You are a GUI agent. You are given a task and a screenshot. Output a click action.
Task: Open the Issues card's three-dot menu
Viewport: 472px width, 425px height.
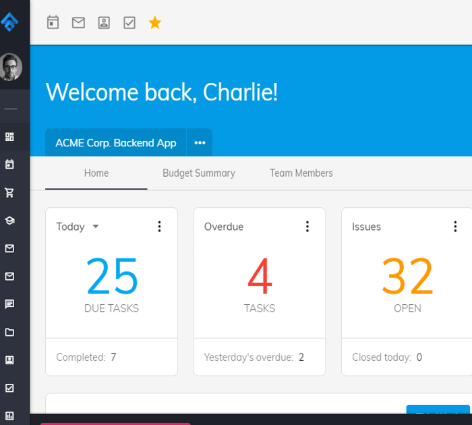[455, 227]
